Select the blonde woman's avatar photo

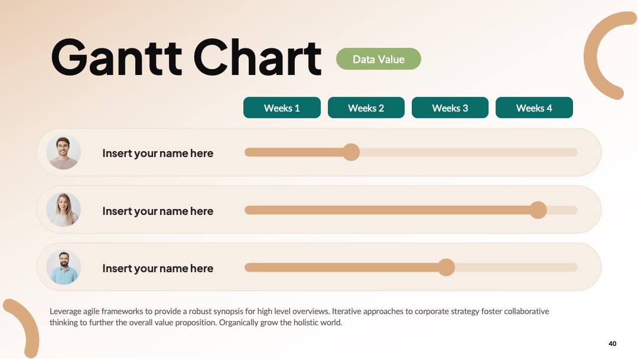coord(63,210)
